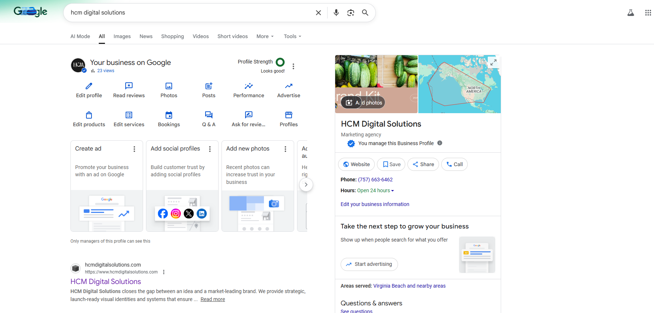Switch to News tab
The width and height of the screenshot is (654, 313).
146,36
